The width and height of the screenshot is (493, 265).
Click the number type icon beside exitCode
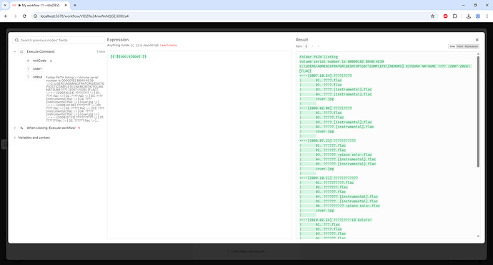[x=28, y=61]
